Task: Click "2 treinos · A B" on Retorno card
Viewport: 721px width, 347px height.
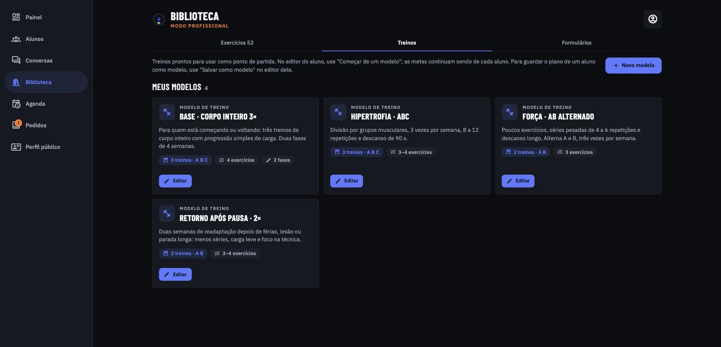Action: (183, 253)
